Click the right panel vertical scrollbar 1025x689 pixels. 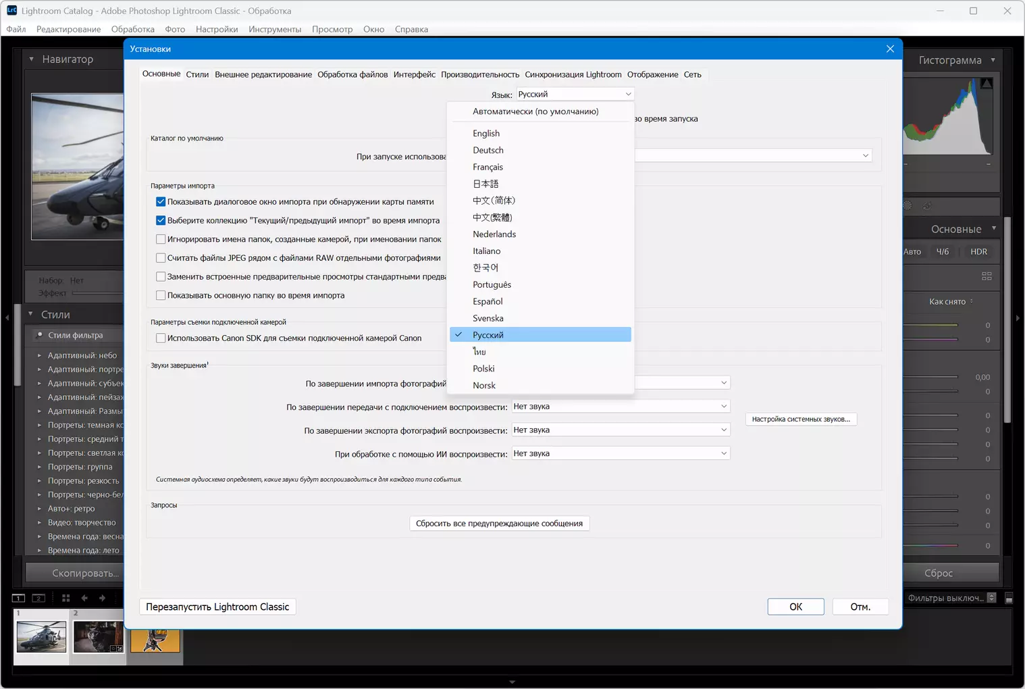point(1007,320)
